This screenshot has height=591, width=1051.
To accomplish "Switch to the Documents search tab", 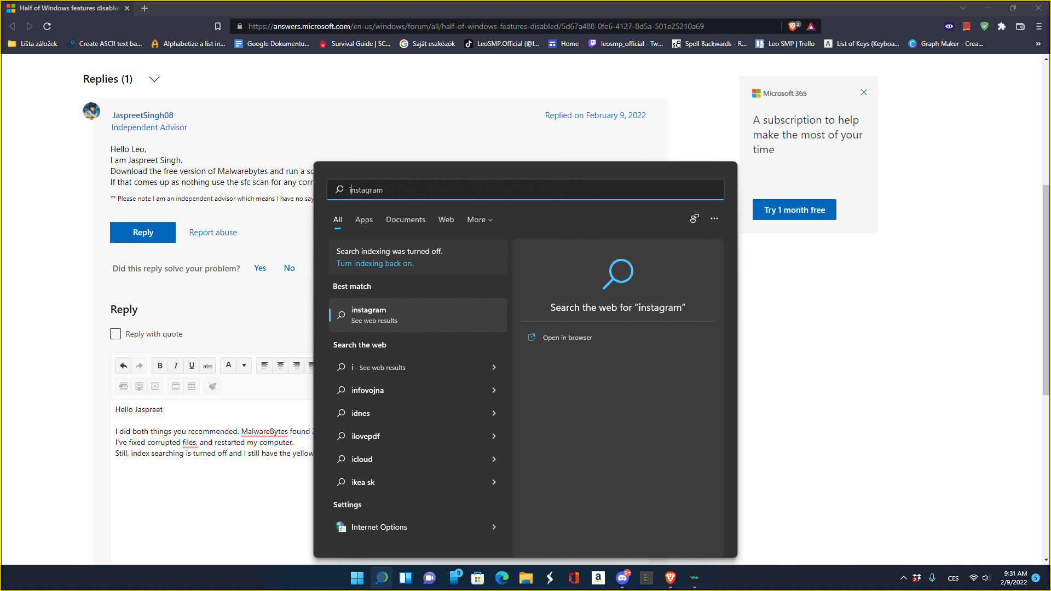I will 406,219.
